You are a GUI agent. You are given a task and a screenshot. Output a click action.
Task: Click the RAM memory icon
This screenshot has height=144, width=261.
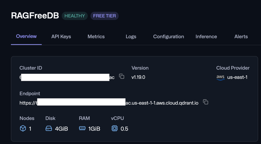(x=82, y=128)
